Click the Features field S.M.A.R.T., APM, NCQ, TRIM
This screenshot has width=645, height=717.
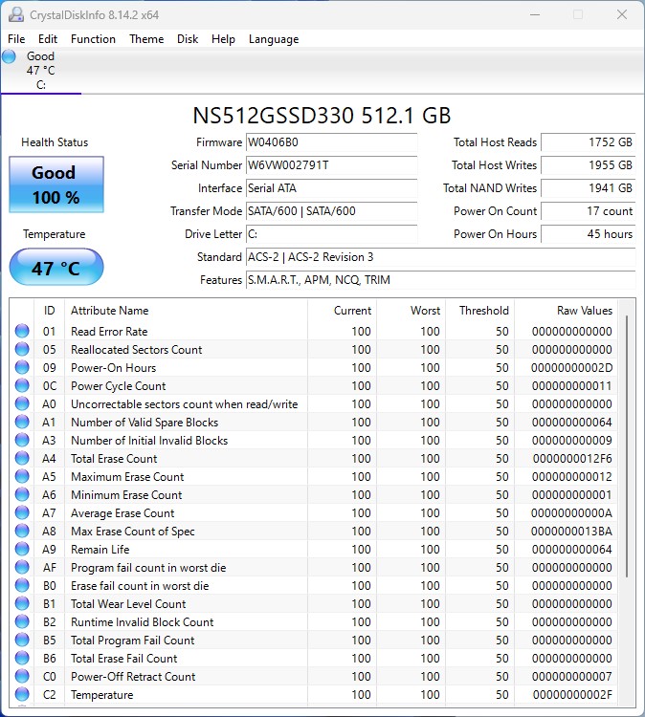pos(440,280)
